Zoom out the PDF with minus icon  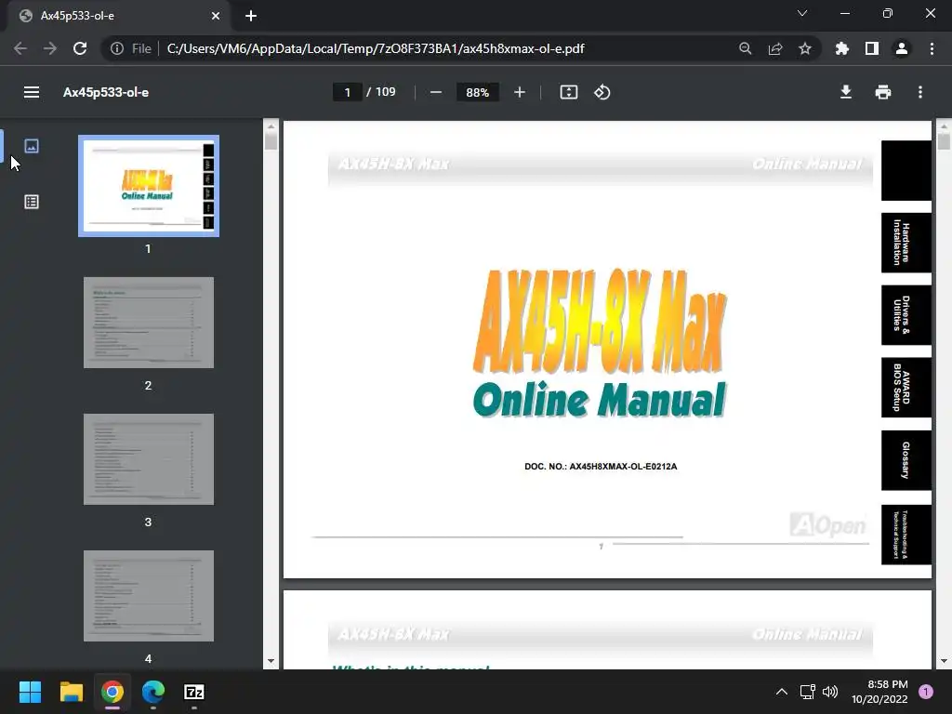pyautogui.click(x=435, y=92)
